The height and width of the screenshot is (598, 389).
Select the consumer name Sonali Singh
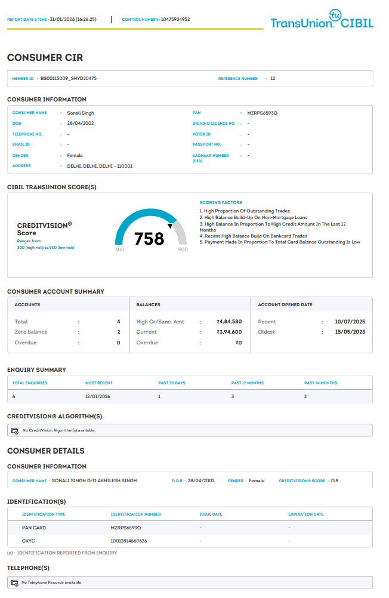click(x=81, y=113)
